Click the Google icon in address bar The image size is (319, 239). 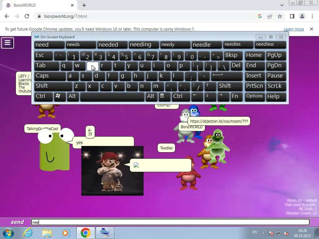pos(259,16)
